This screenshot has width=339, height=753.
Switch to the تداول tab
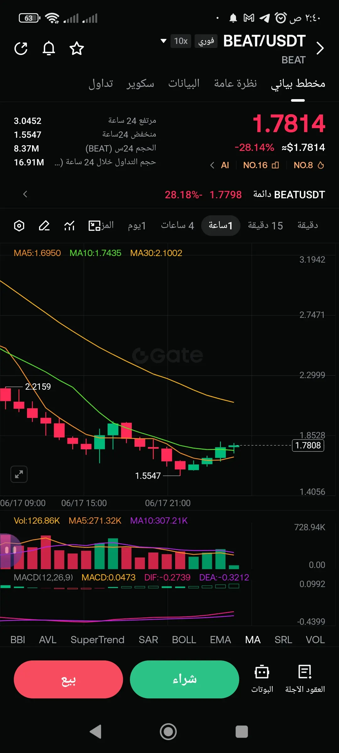click(x=101, y=83)
